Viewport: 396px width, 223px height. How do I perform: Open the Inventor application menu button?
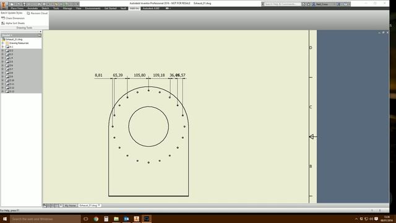tap(4, 4)
